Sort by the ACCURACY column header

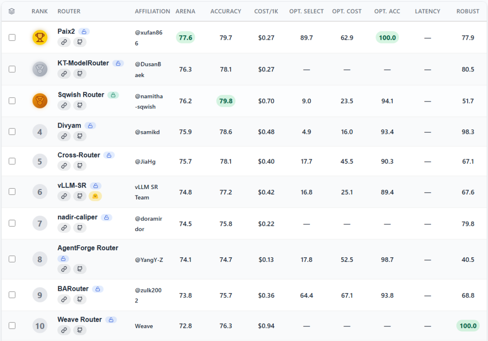pos(225,11)
